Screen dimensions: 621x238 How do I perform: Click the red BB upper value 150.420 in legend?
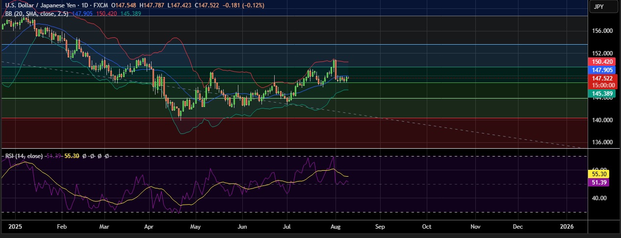click(x=107, y=14)
